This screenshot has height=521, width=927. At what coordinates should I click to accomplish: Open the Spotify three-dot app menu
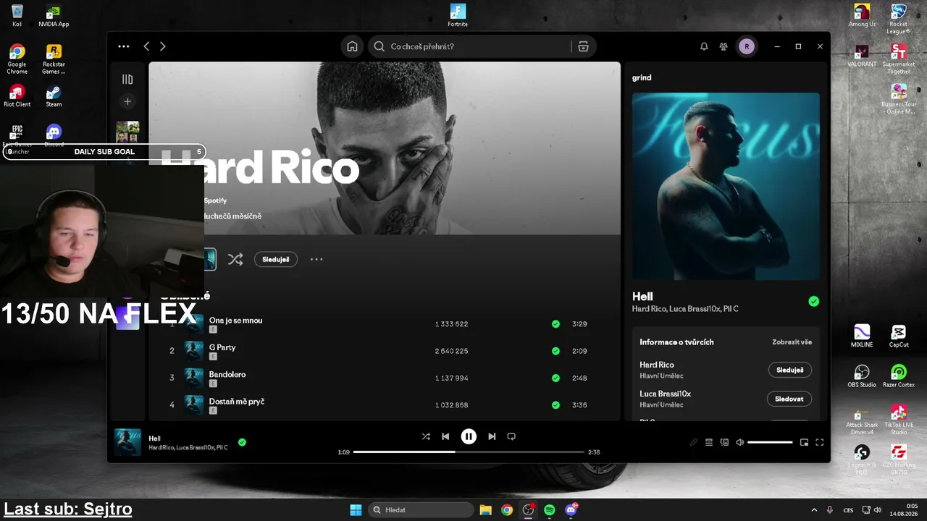point(124,46)
